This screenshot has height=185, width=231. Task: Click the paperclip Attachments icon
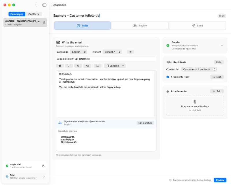[168, 91]
